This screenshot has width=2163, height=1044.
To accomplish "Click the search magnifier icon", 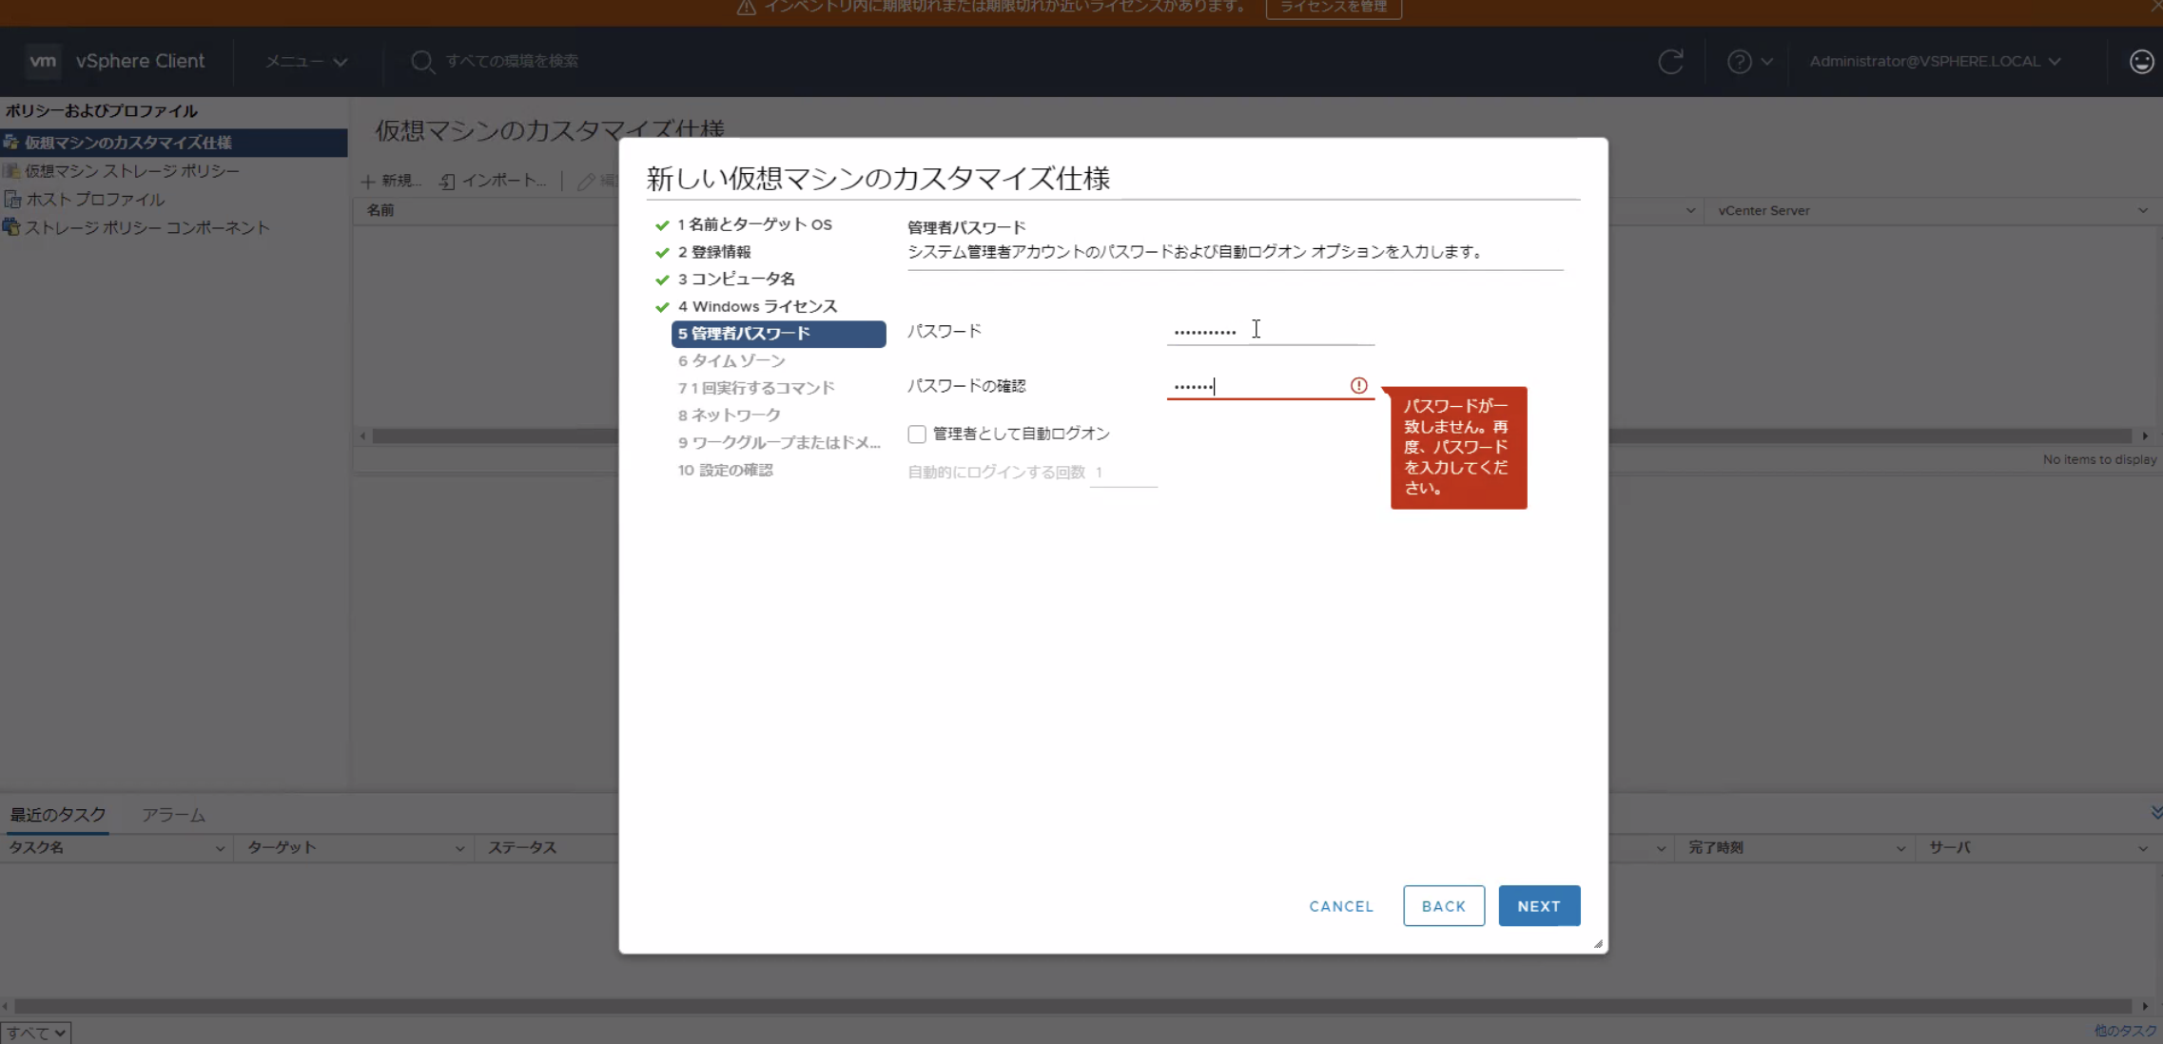I will [422, 60].
